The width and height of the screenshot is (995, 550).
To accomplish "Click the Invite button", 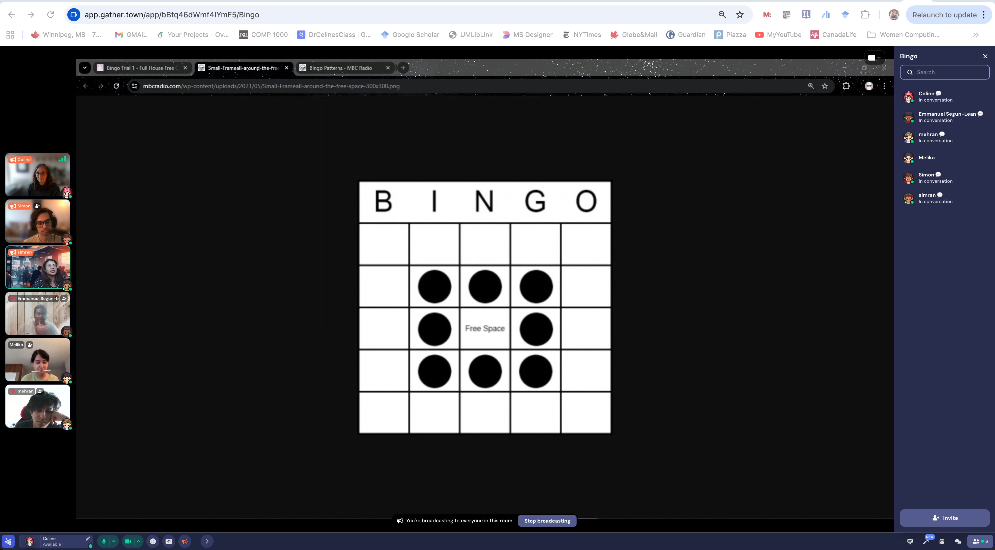I will click(945, 518).
